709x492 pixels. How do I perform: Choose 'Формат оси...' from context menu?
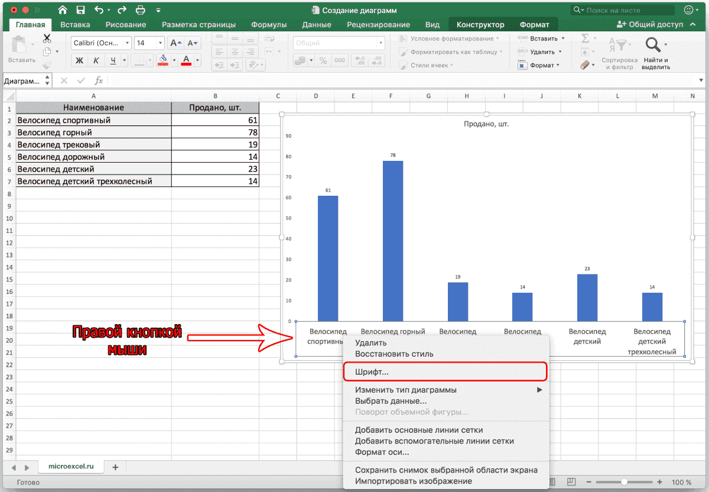pos(382,452)
